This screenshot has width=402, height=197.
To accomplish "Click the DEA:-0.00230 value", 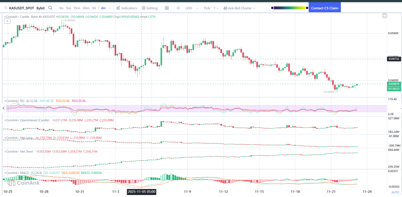I will point(71,173).
